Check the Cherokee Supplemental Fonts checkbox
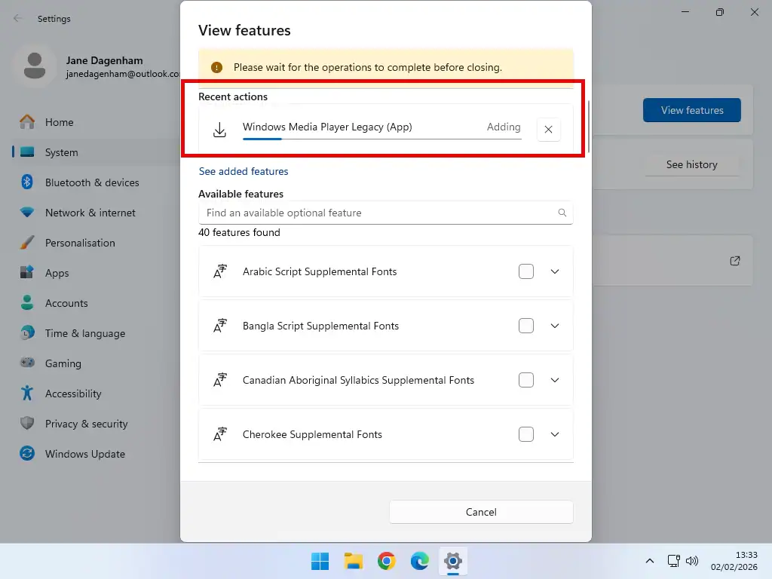 (526, 434)
